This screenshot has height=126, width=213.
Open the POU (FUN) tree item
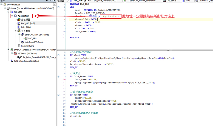pos(26,27)
